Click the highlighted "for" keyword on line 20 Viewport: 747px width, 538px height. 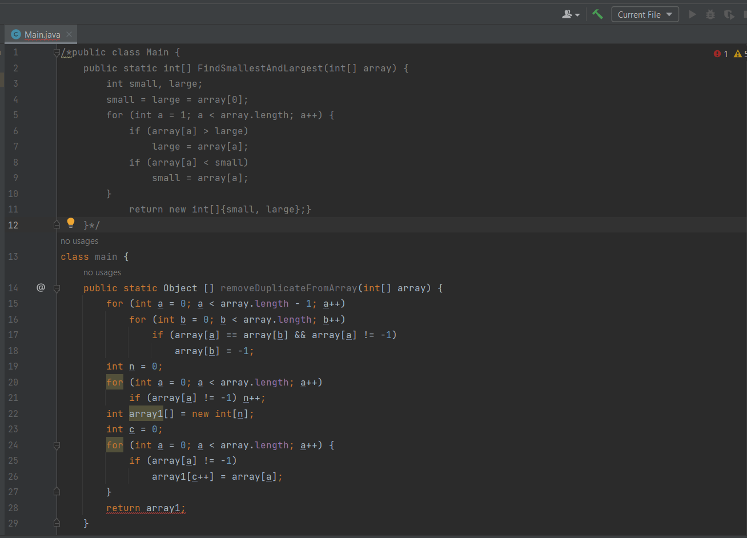(115, 383)
